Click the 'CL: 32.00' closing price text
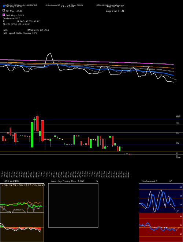Image resolution: width=183 pixels, height=242 pixels. [67, 7]
